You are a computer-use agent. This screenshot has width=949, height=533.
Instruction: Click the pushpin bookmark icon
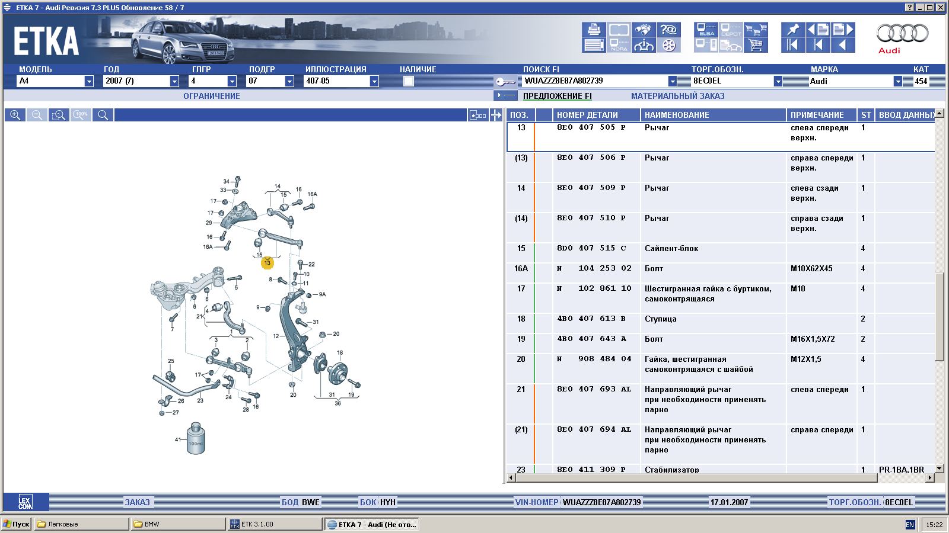click(x=793, y=30)
